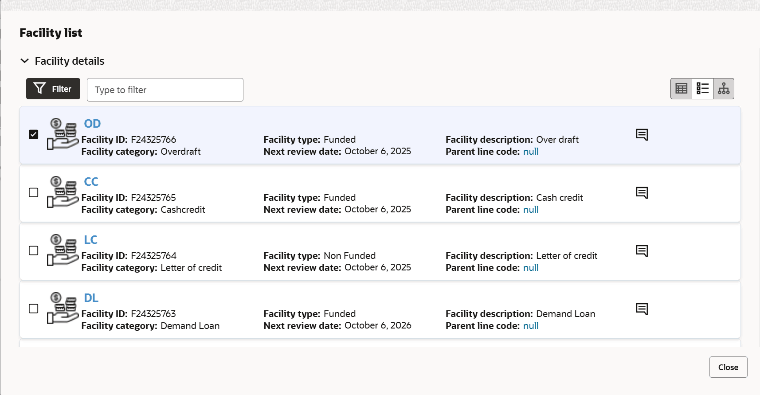Open comments icon for CC facility
The image size is (760, 395).
pos(642,193)
